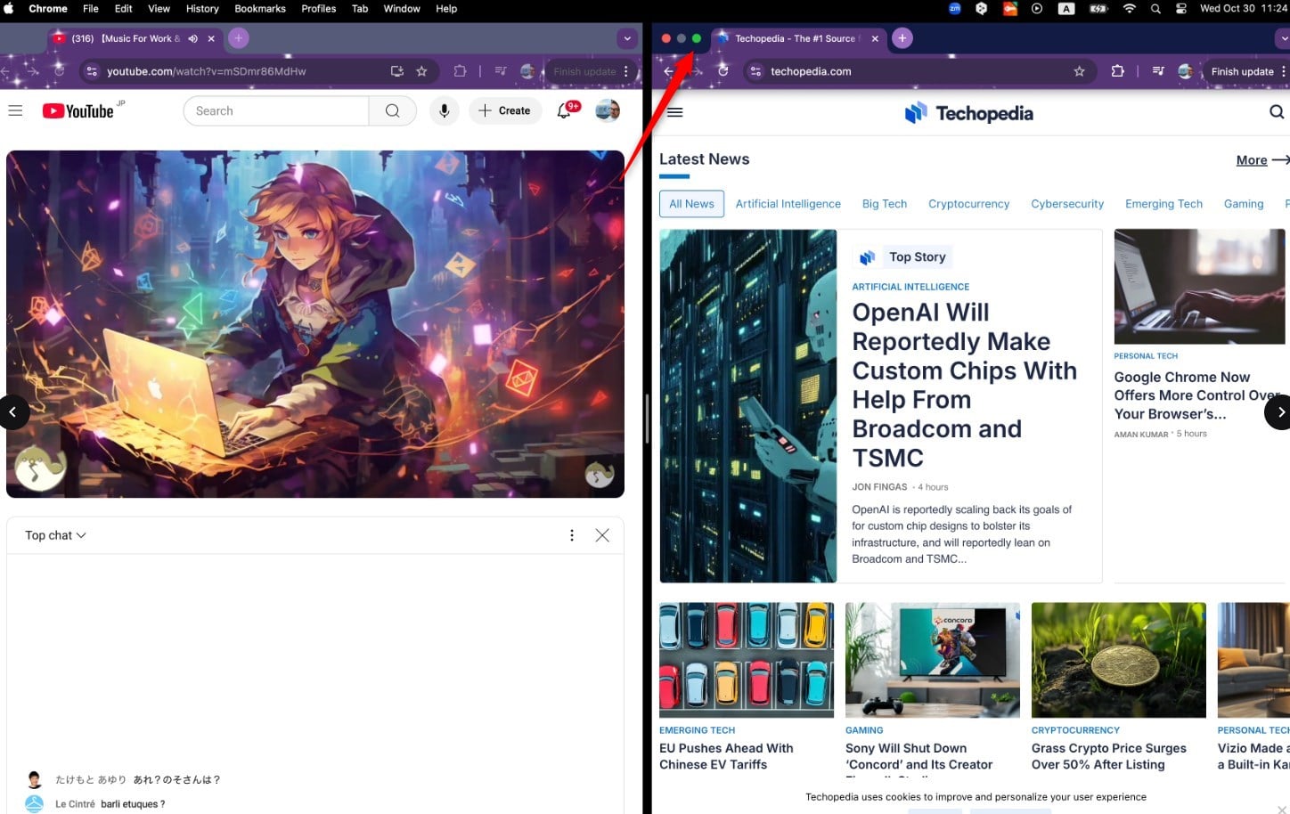Select the All News tab
The image size is (1290, 814).
click(x=691, y=204)
